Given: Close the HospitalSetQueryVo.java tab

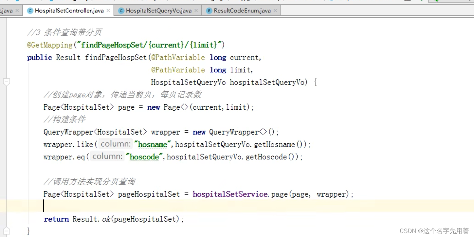Looking at the screenshot, I should [196, 10].
